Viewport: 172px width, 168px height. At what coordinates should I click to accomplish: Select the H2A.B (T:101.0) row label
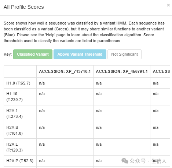(x=20, y=130)
